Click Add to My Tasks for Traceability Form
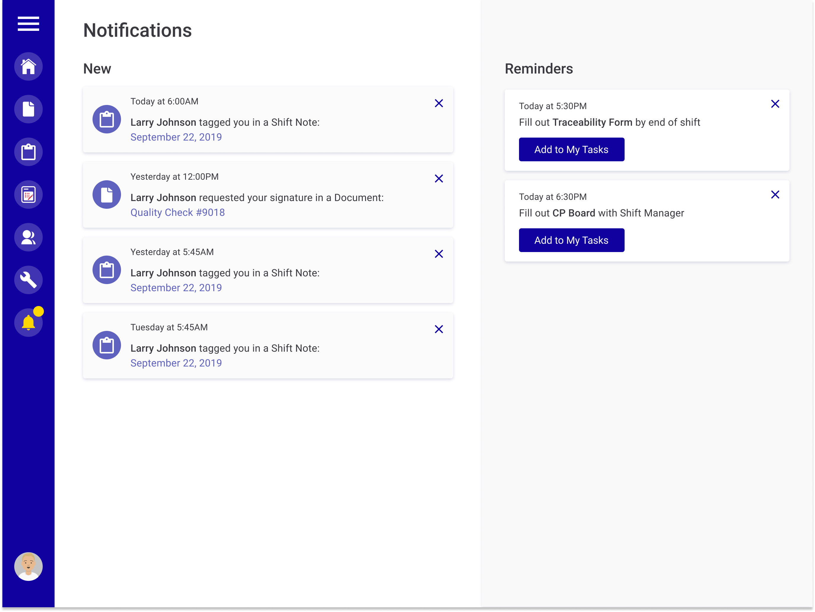The image size is (815, 612). 572,149
